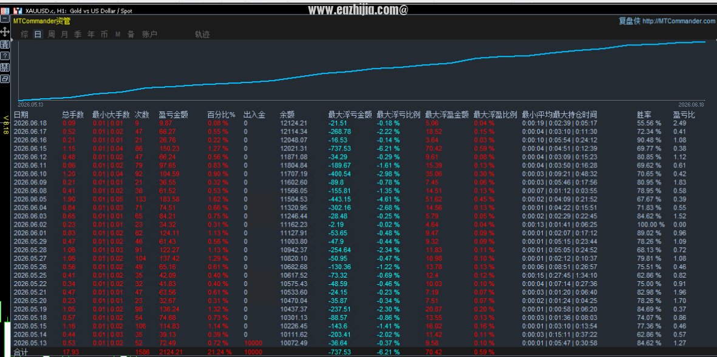Click the 10000 deposit in 2026.05.13 row

(x=253, y=343)
